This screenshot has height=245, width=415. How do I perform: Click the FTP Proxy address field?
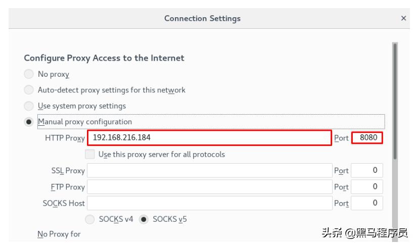[209, 187]
